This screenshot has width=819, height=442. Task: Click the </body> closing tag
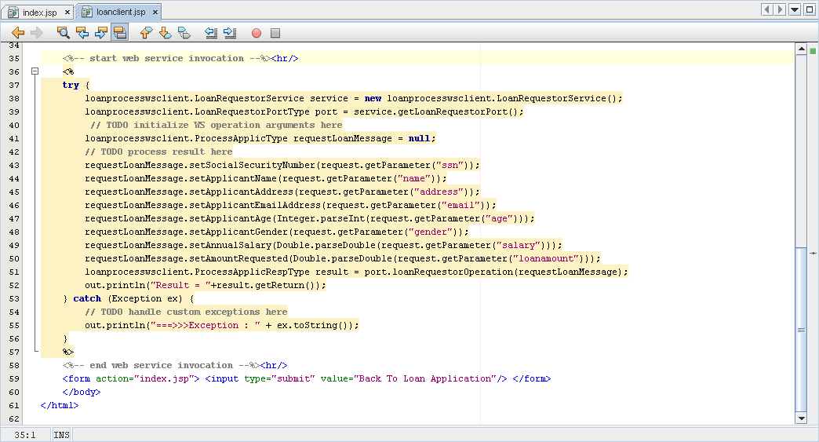pos(82,392)
